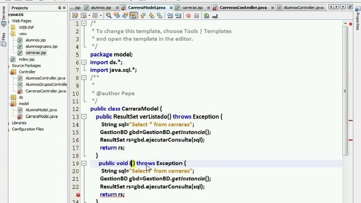Switch to carreras.jsp editor tab
The height and width of the screenshot is (203, 361).
(x=192, y=7)
